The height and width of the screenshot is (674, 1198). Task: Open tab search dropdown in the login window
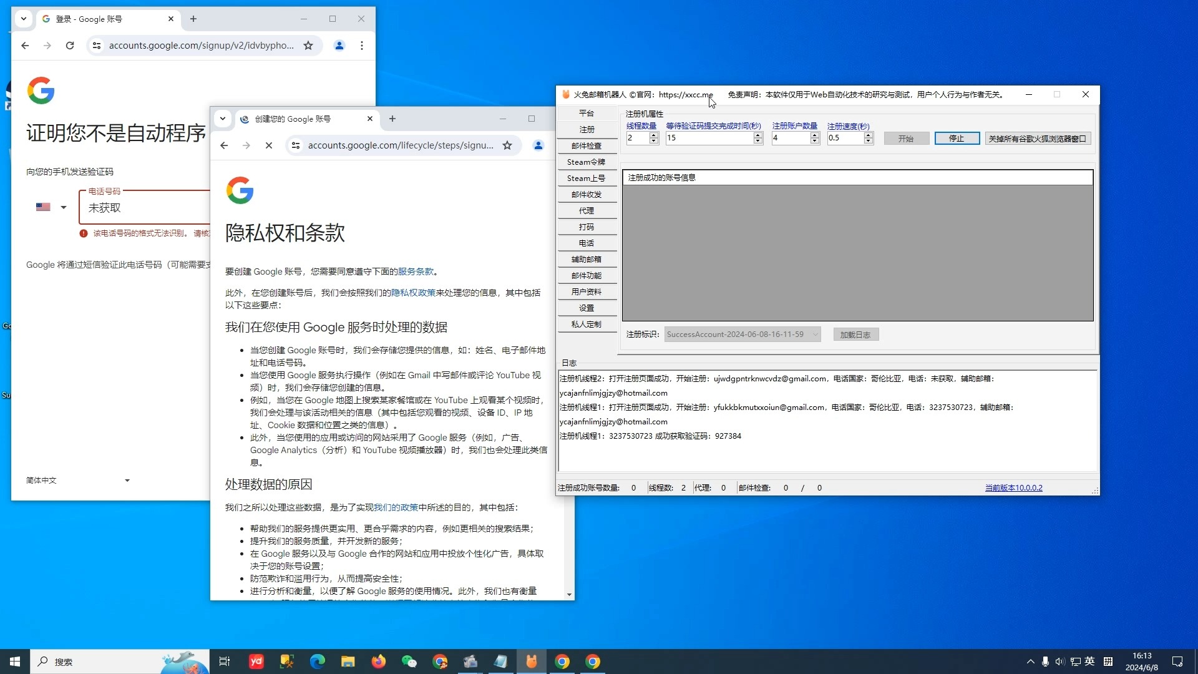(24, 19)
